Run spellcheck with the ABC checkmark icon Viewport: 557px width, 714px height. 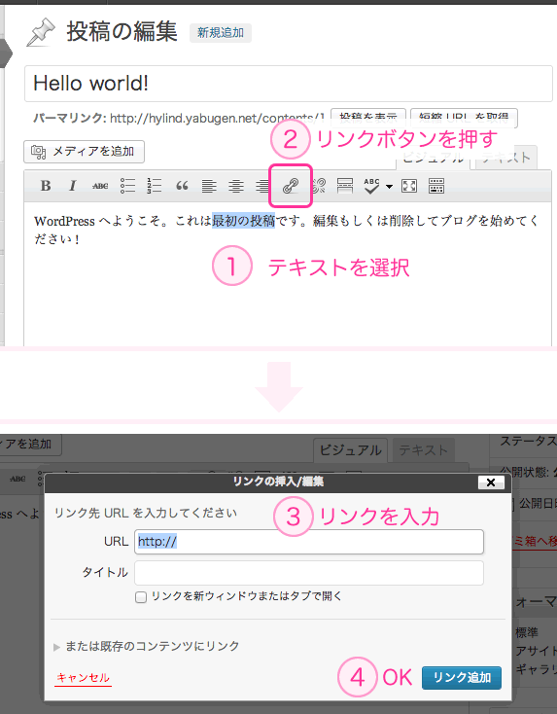pyautogui.click(x=371, y=186)
